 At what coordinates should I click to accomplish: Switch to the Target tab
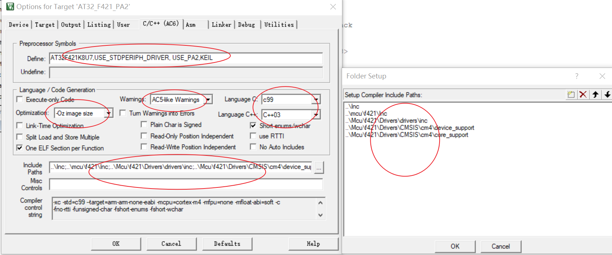45,25
